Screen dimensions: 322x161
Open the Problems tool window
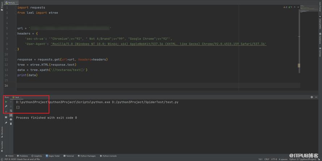tap(22, 156)
